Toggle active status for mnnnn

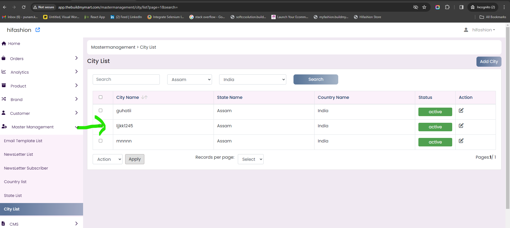point(435,142)
